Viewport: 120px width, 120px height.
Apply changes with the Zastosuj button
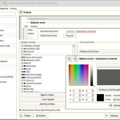click(x=112, y=116)
